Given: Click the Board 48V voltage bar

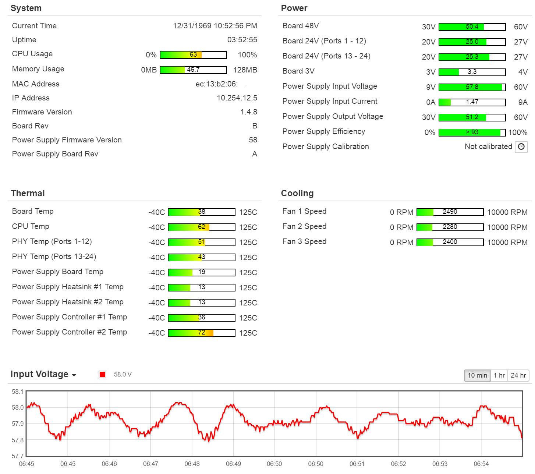Looking at the screenshot, I should [472, 27].
